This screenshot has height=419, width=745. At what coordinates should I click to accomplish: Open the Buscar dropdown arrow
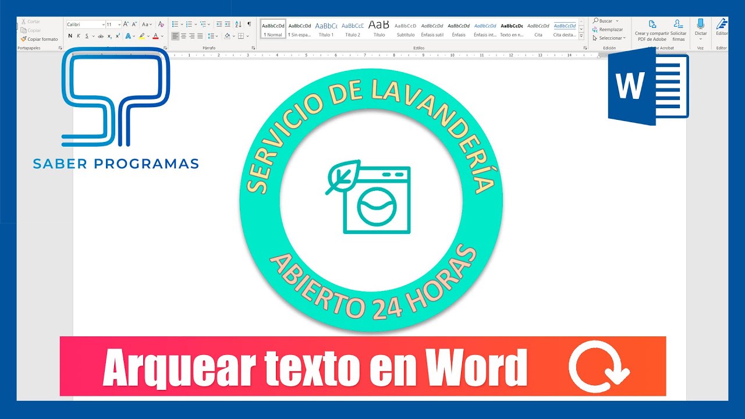click(617, 21)
